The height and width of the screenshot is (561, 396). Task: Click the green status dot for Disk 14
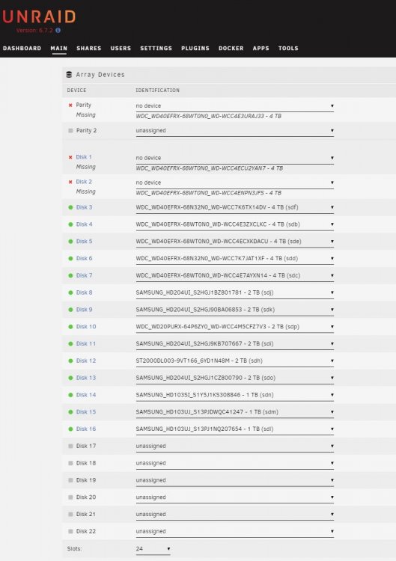click(x=70, y=395)
